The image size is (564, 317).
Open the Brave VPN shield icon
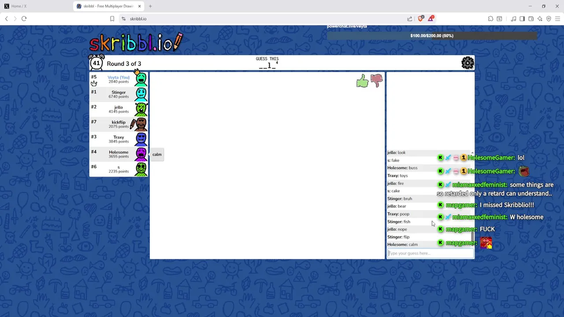pyautogui.click(x=549, y=18)
